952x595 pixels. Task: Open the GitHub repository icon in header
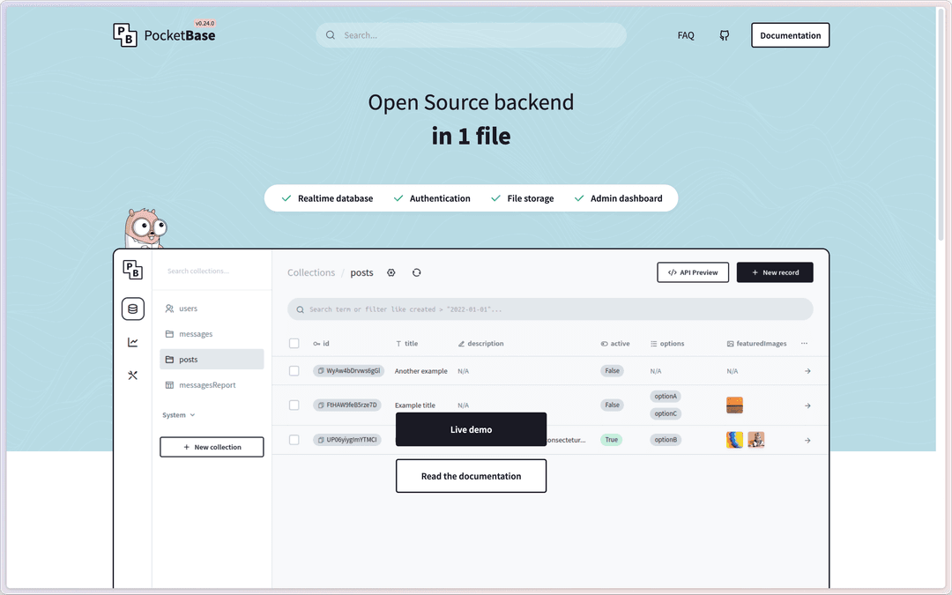pos(724,35)
